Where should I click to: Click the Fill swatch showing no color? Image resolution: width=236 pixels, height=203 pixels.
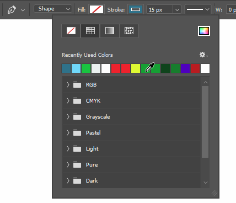(x=96, y=9)
